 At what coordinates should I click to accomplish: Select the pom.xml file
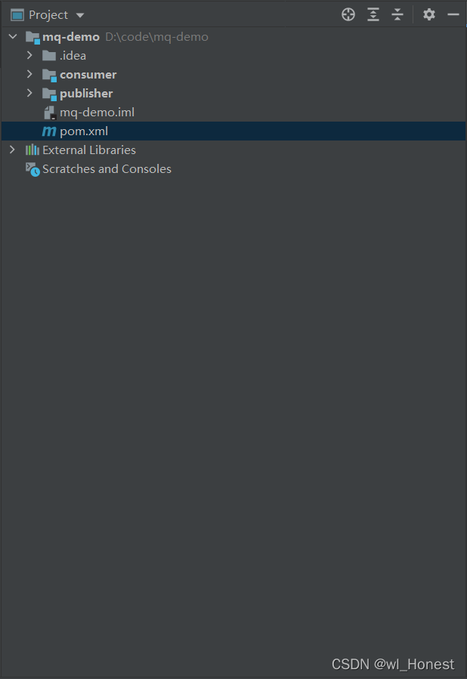pos(233,131)
